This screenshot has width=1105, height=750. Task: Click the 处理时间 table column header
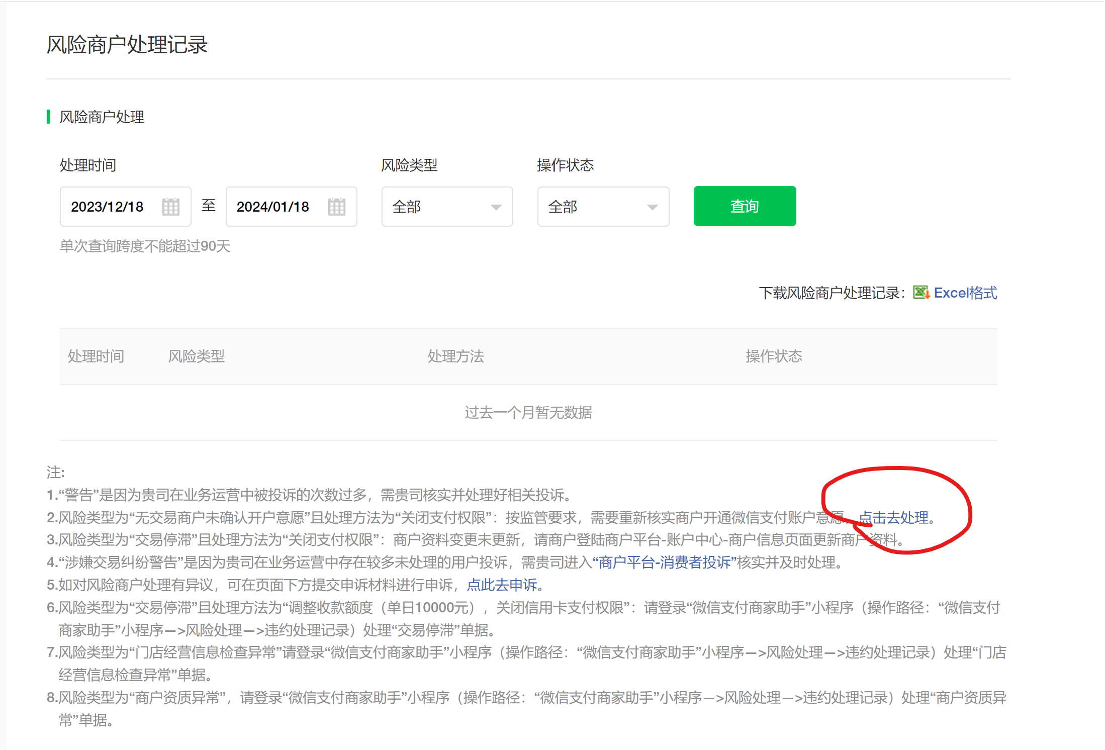click(96, 356)
